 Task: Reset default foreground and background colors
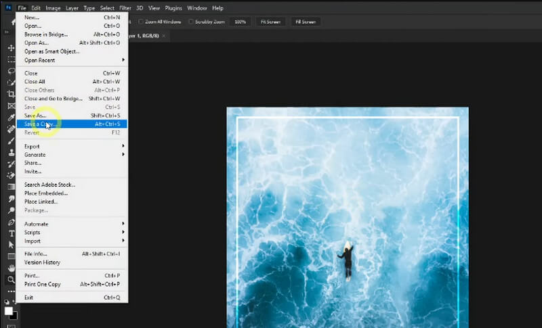pos(7,302)
